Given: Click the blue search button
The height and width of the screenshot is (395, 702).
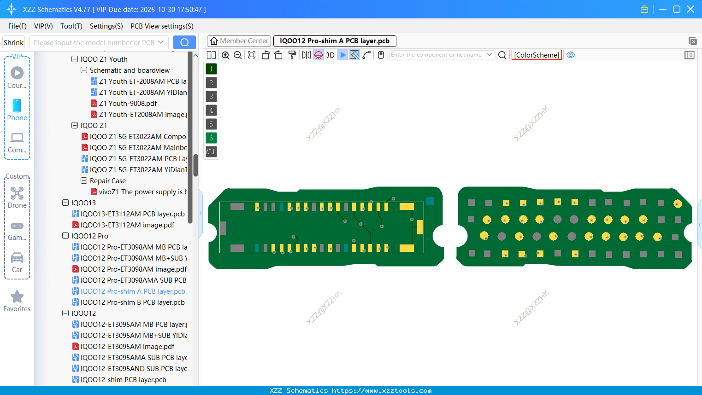Looking at the screenshot, I should tap(184, 42).
